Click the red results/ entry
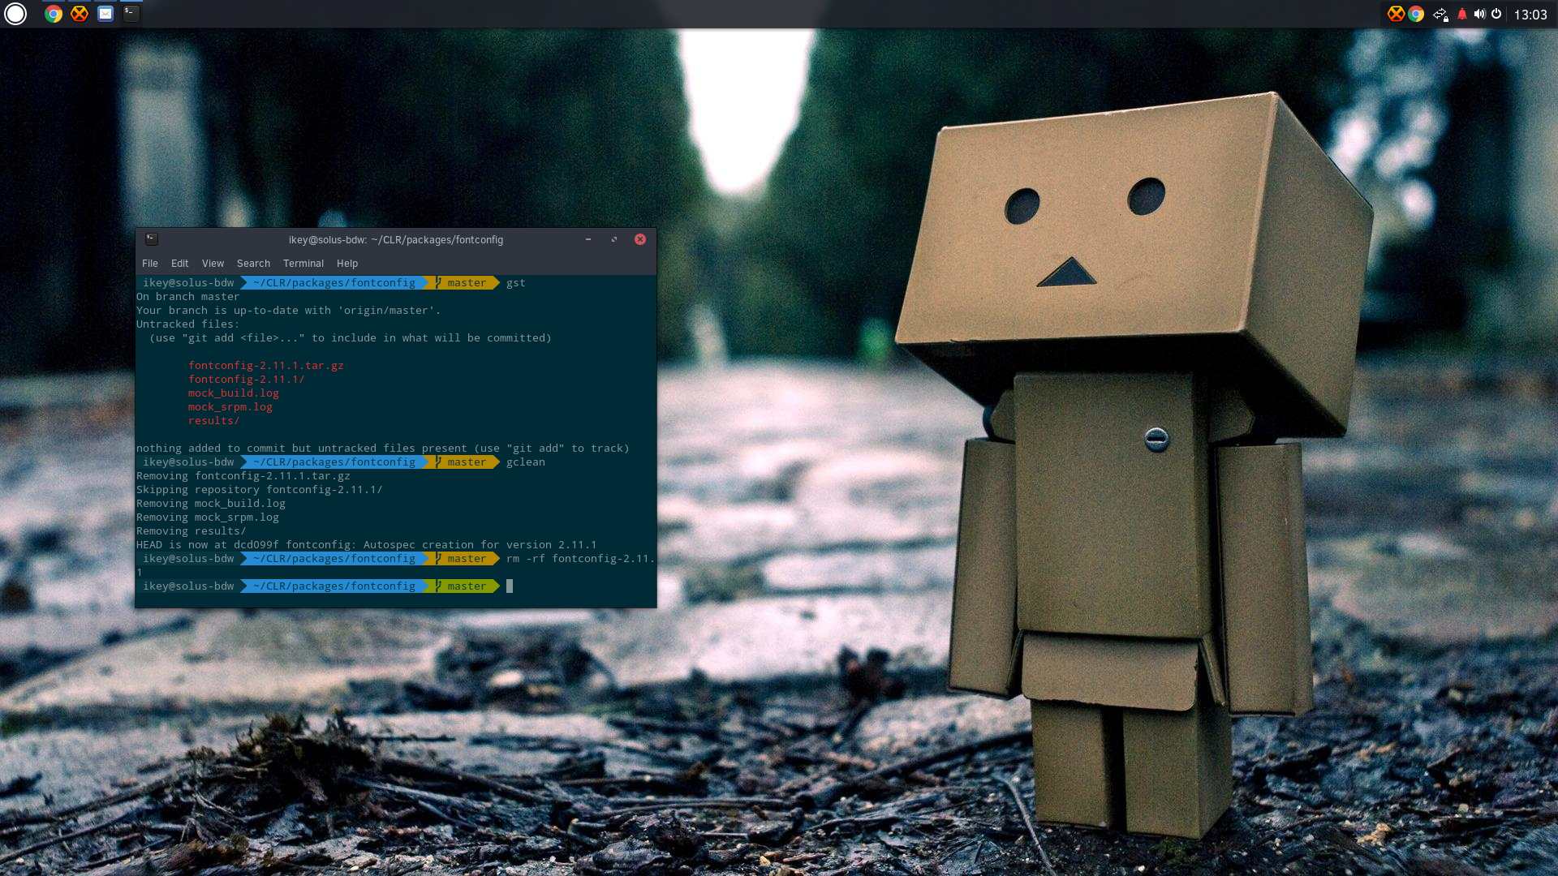This screenshot has height=876, width=1558. point(214,421)
